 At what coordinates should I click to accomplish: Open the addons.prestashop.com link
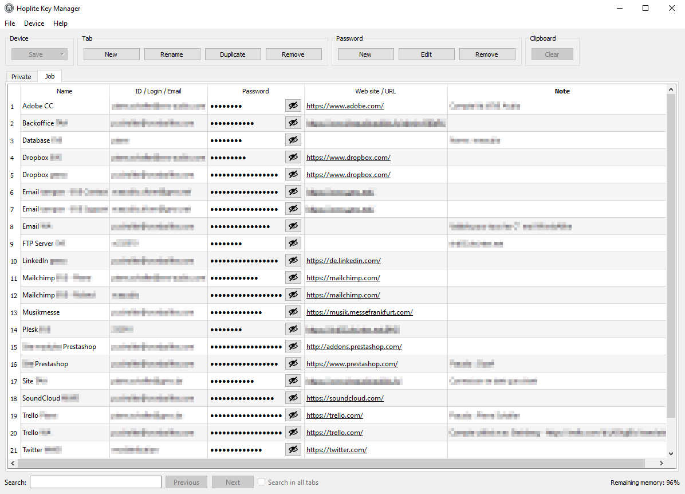point(355,346)
